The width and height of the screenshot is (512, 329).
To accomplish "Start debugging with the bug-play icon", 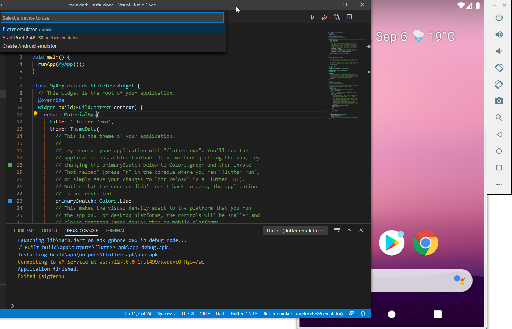I will tap(324, 17).
